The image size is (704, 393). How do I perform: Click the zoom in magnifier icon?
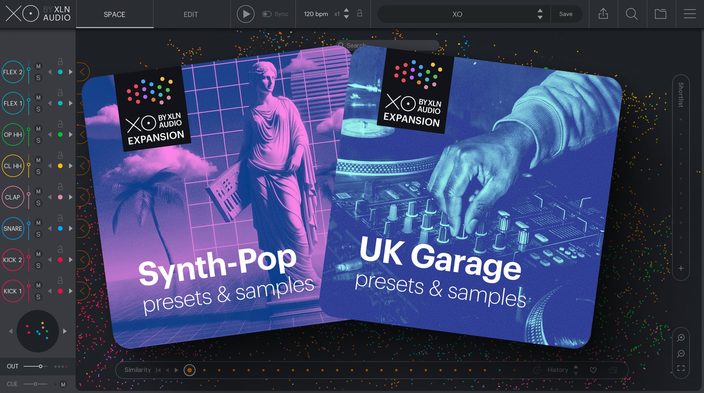681,338
